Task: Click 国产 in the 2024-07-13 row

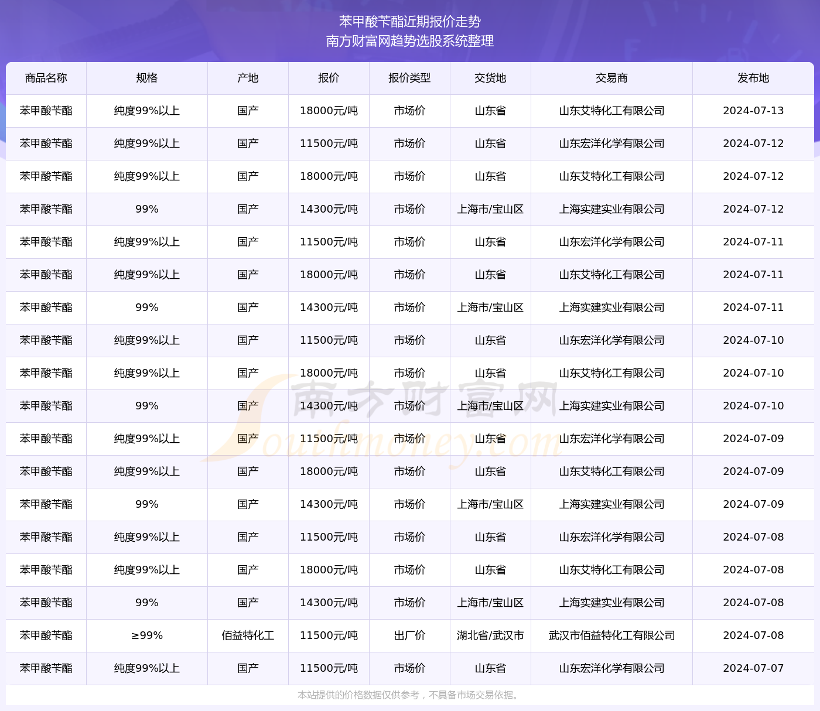Action: (x=248, y=111)
